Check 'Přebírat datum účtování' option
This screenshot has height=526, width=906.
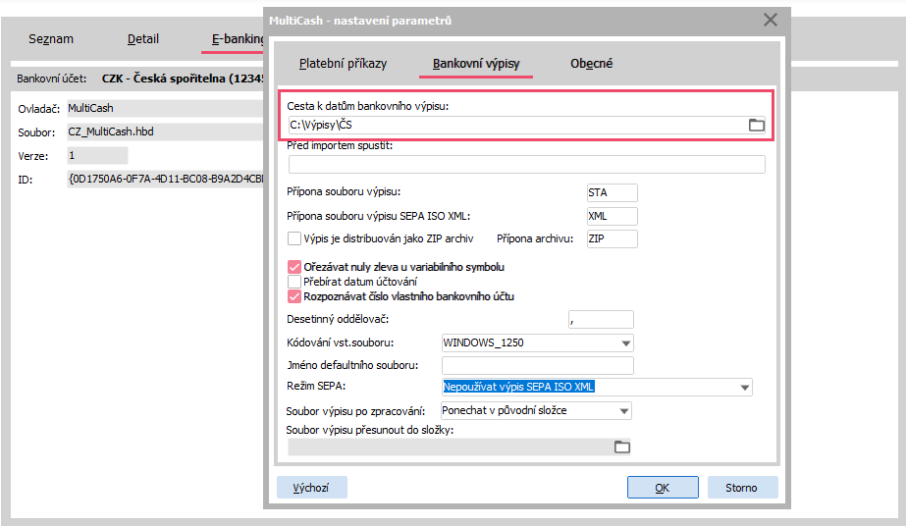[294, 282]
